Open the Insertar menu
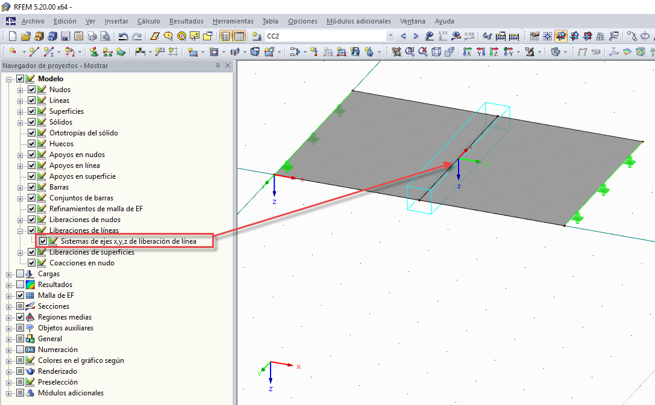This screenshot has width=655, height=405. [x=116, y=21]
